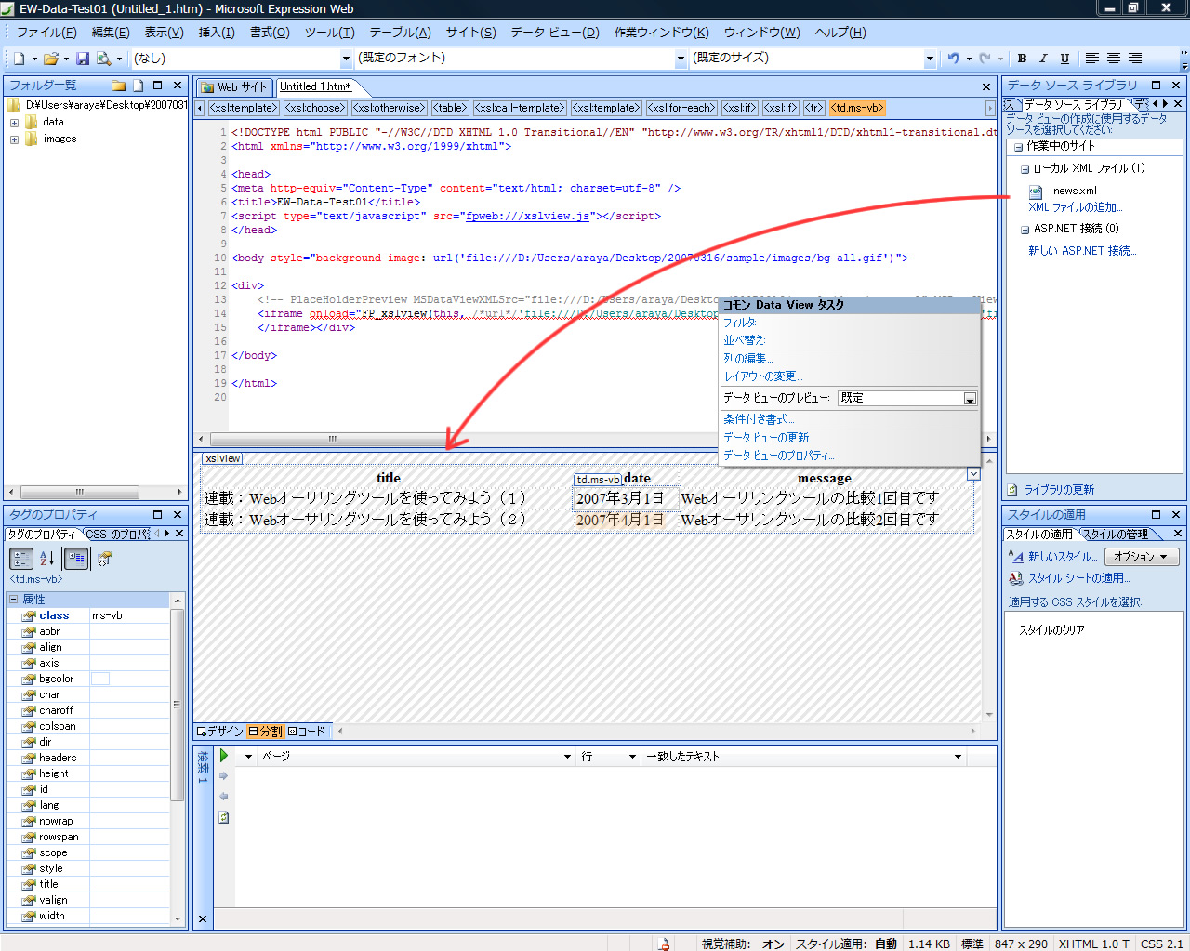This screenshot has width=1190, height=951.
Task: Click the folder list horizontal scrollbar
Action: (x=80, y=492)
